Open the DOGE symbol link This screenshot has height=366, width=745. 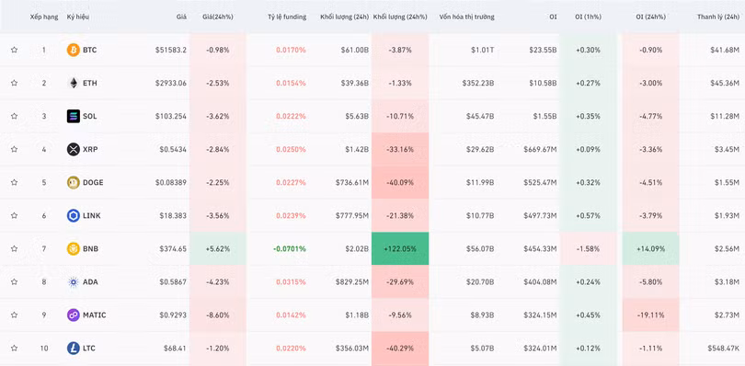[x=93, y=182]
